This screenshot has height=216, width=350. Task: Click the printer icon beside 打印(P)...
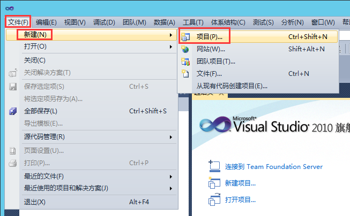click(13, 163)
